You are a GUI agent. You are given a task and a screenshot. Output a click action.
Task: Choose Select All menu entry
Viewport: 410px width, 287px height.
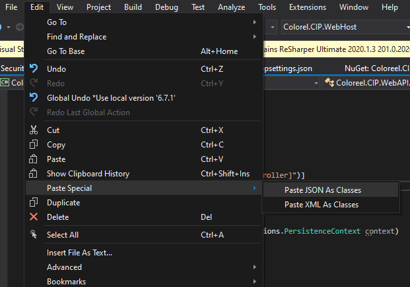pos(144,234)
